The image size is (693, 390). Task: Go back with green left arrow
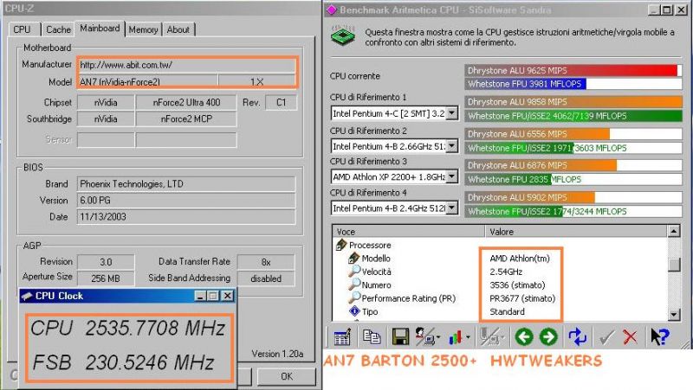coord(524,337)
